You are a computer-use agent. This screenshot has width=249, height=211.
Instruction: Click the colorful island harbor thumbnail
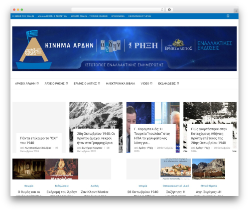176,169
